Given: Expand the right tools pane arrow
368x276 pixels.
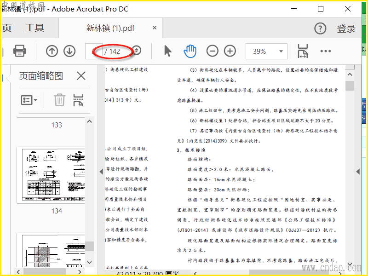Looking at the screenshot, I should 358,172.
